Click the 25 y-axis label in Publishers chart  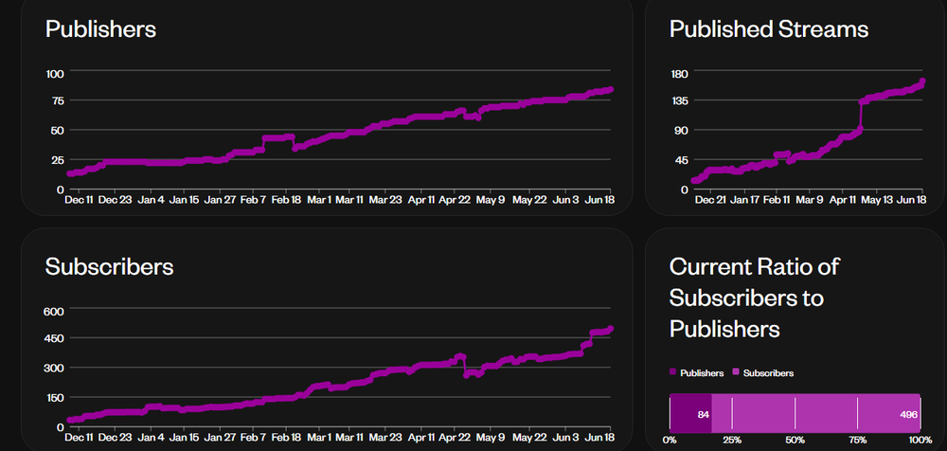[57, 160]
